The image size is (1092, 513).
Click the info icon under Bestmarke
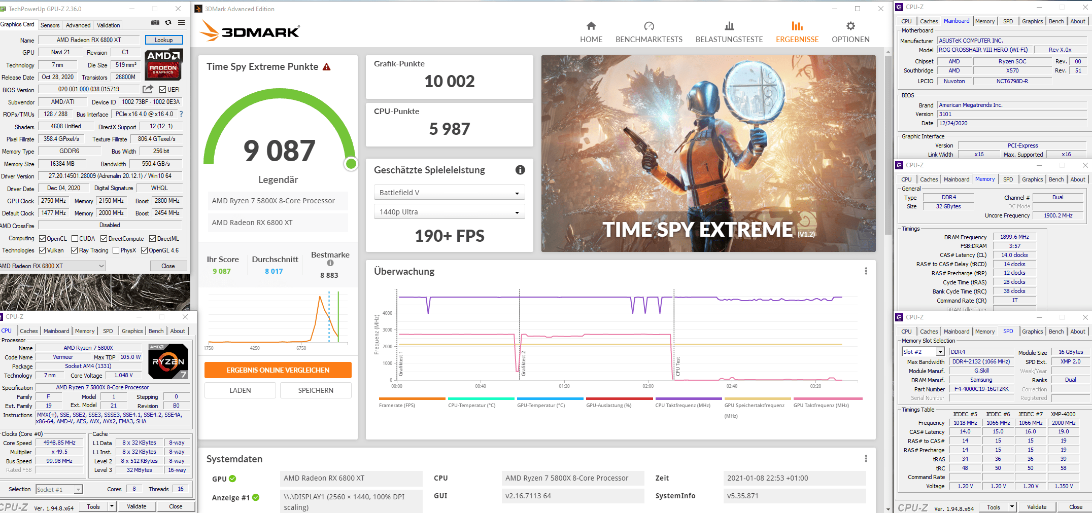[330, 263]
